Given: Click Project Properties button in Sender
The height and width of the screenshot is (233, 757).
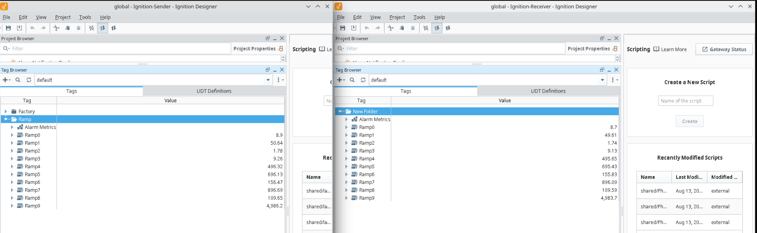Looking at the screenshot, I should [x=258, y=49].
